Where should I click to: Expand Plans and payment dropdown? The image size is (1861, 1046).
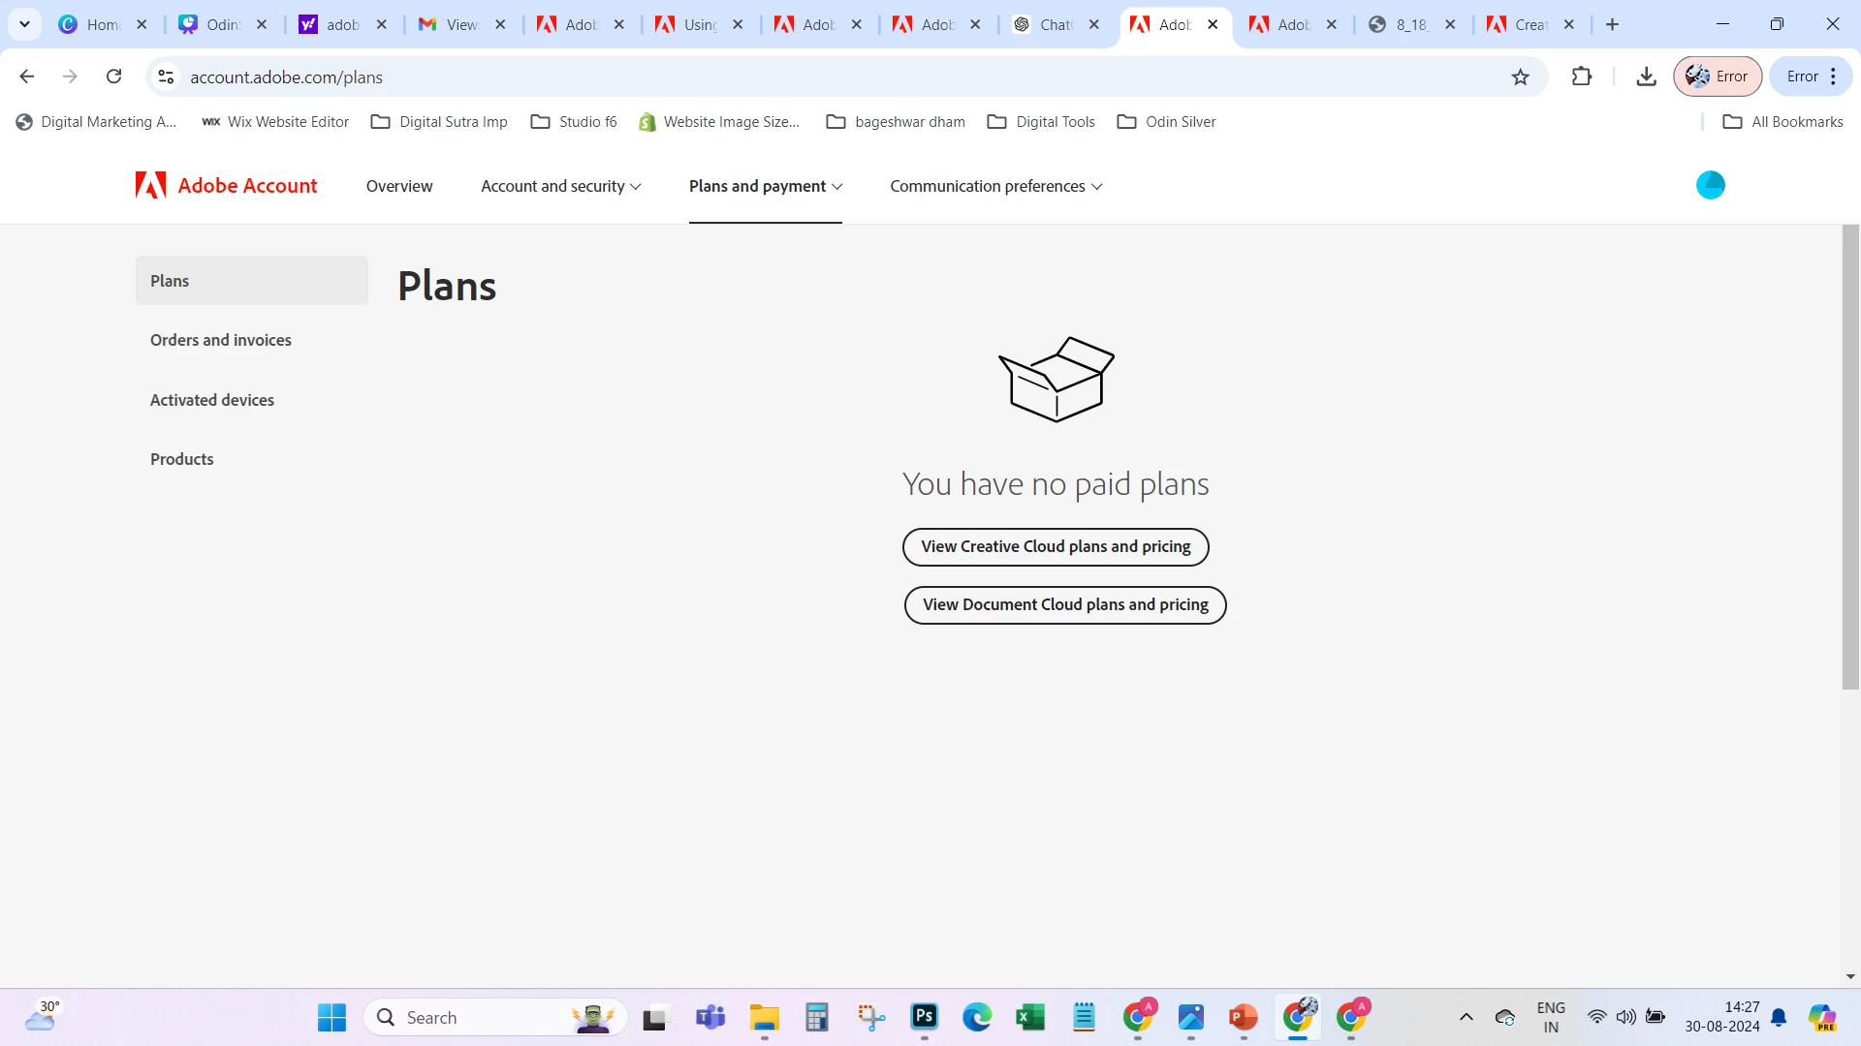click(765, 186)
